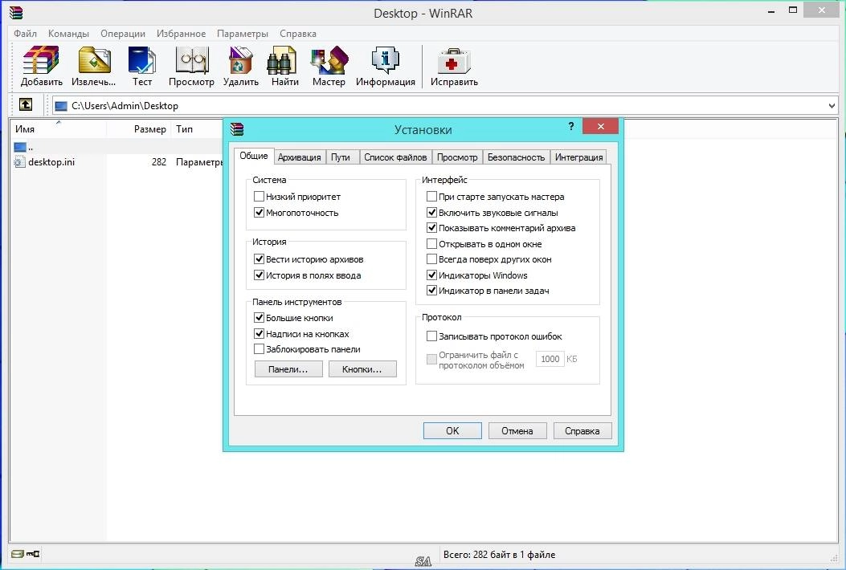Open the Файл menu
846x570 pixels.
pyautogui.click(x=26, y=34)
